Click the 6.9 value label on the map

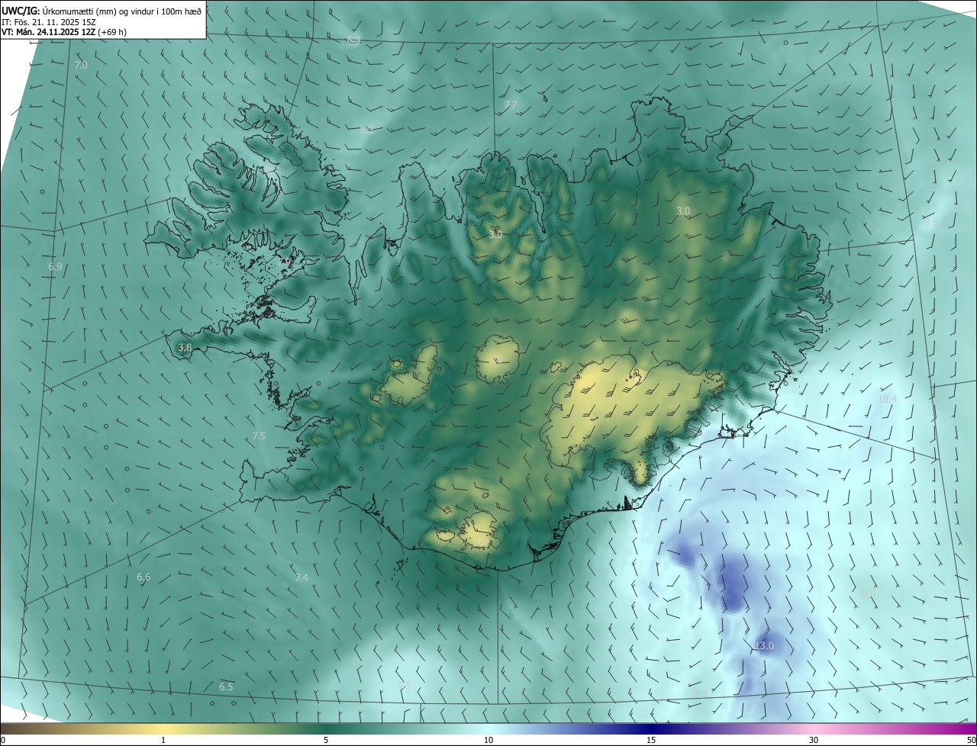[55, 267]
